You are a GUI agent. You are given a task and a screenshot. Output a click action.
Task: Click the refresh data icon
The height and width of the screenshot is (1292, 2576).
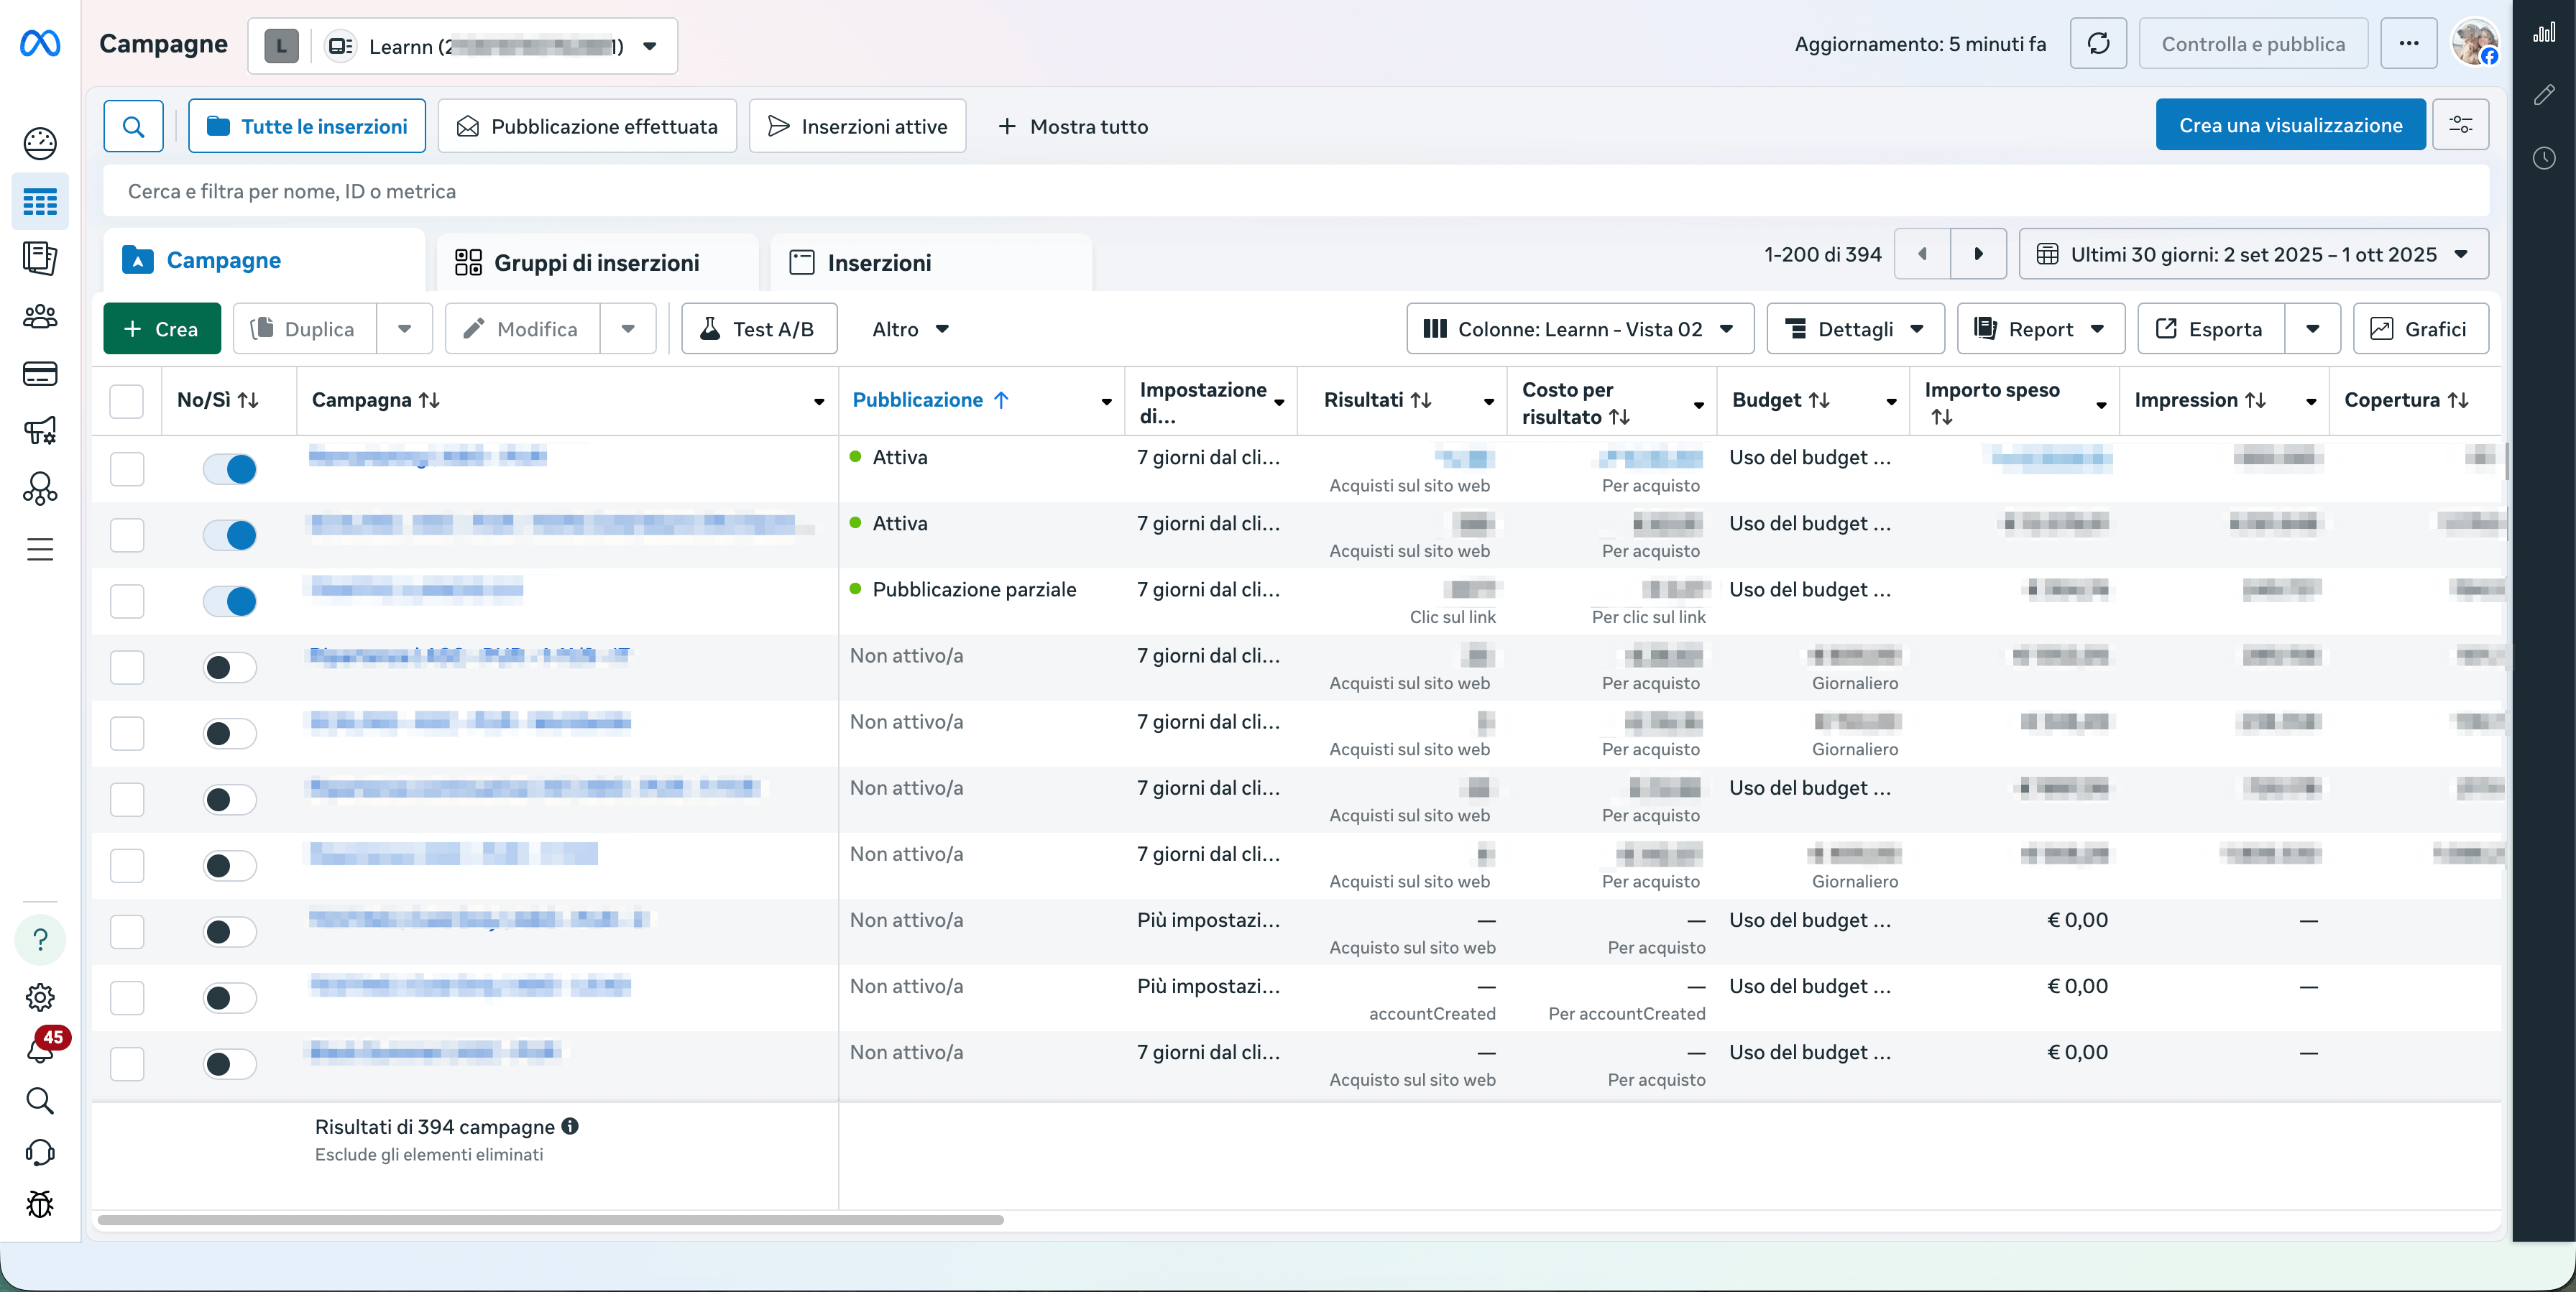(2098, 44)
